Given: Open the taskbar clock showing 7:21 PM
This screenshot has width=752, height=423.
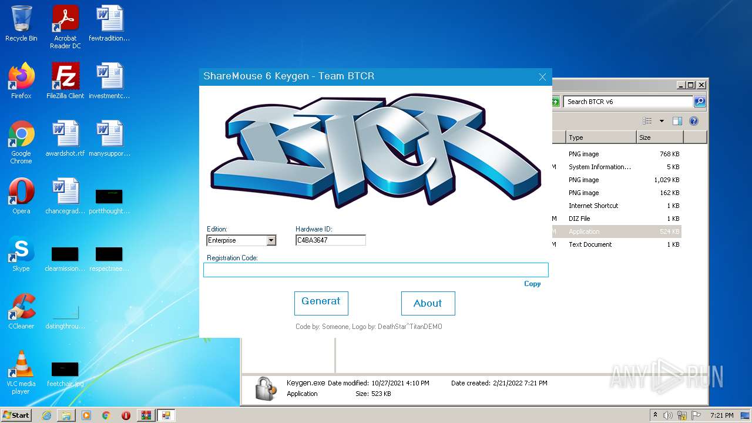Looking at the screenshot, I should 721,415.
